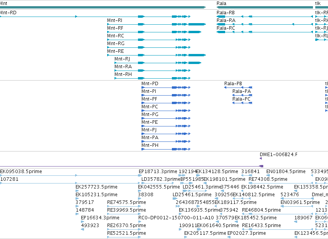Choose the Mnt-PE protein label
Viewport: 328px width, 239px height.
pos(150,122)
